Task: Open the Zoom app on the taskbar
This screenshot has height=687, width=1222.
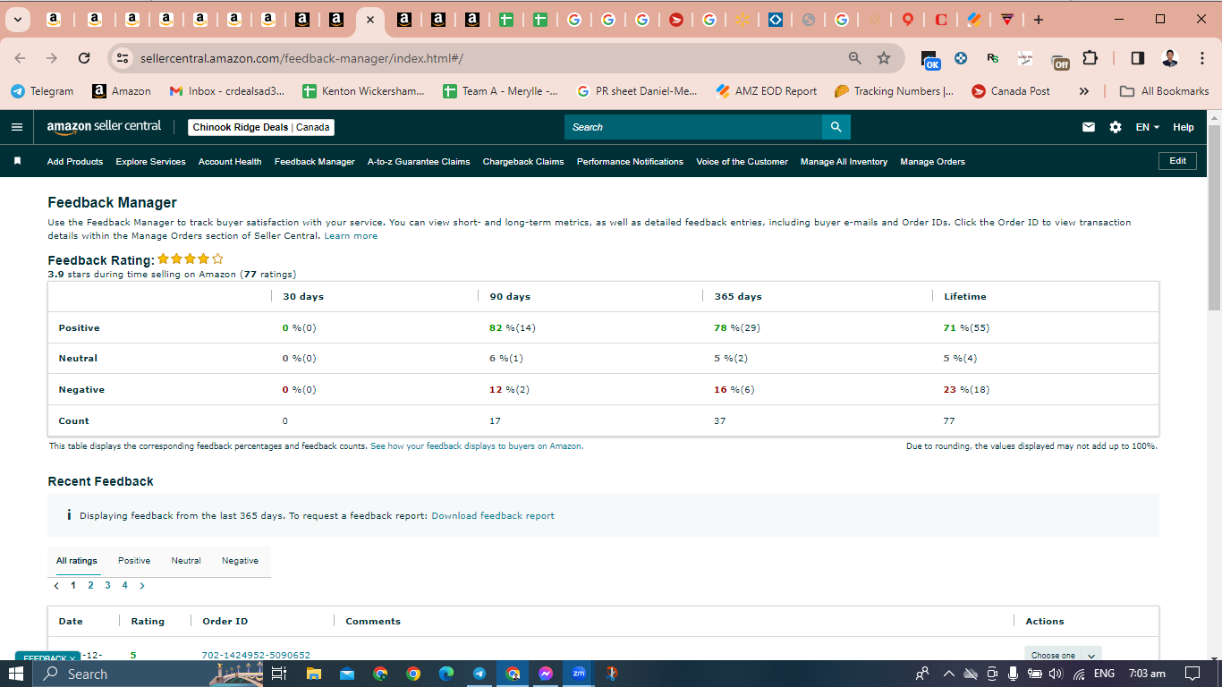Action: click(x=579, y=674)
